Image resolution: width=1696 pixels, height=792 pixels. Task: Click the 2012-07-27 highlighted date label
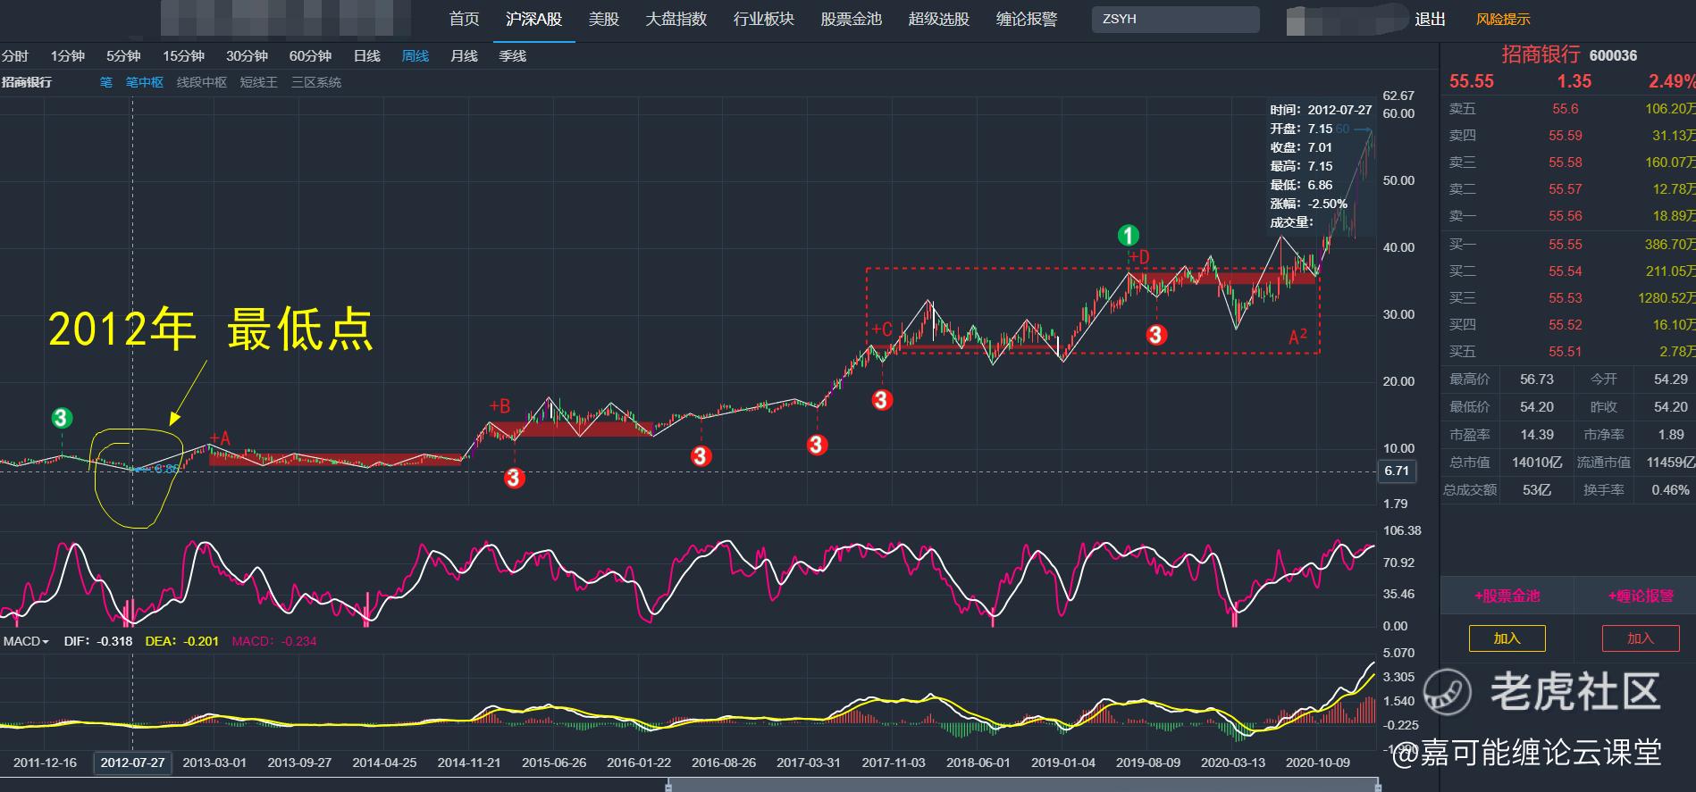[132, 763]
